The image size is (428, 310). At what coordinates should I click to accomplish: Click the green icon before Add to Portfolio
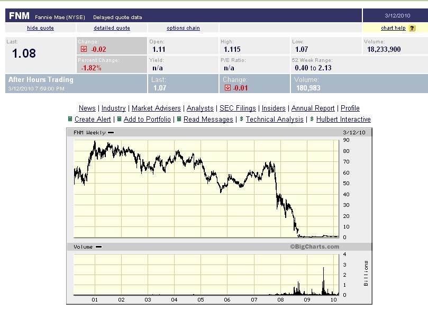point(119,119)
